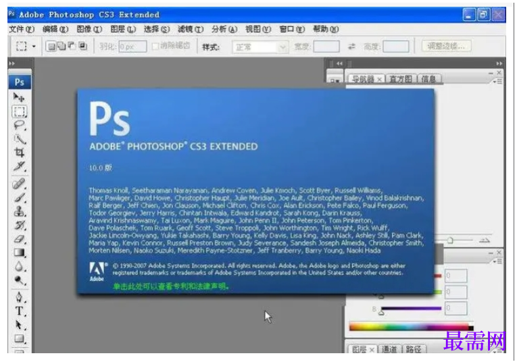This screenshot has width=519, height=362.
Task: Open the navigator panel options menu
Action: tap(497, 81)
